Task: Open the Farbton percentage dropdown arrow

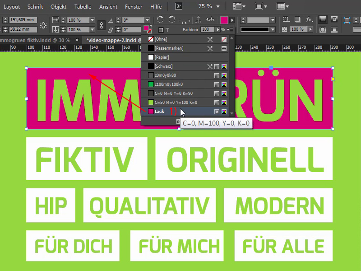Action: click(218, 29)
